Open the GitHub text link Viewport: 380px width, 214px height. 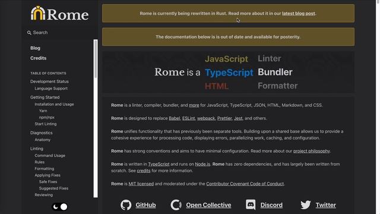coord(145,205)
